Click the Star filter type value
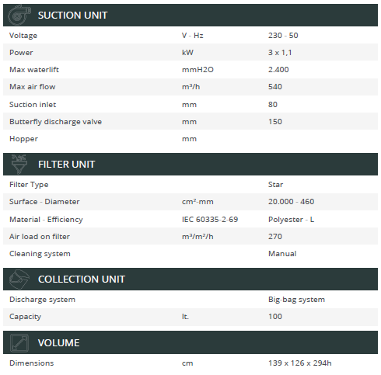Viewport: 381px width, 375px height. [275, 185]
